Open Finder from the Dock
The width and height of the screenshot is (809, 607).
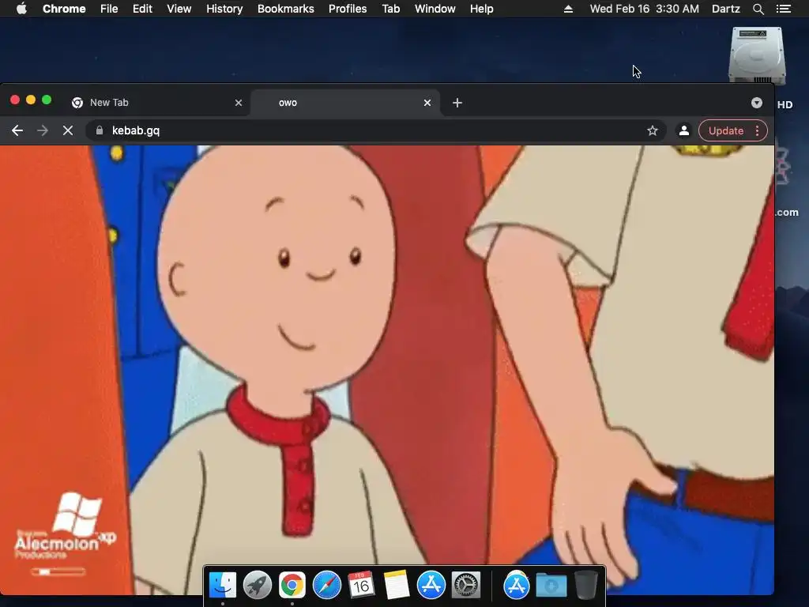pyautogui.click(x=223, y=586)
